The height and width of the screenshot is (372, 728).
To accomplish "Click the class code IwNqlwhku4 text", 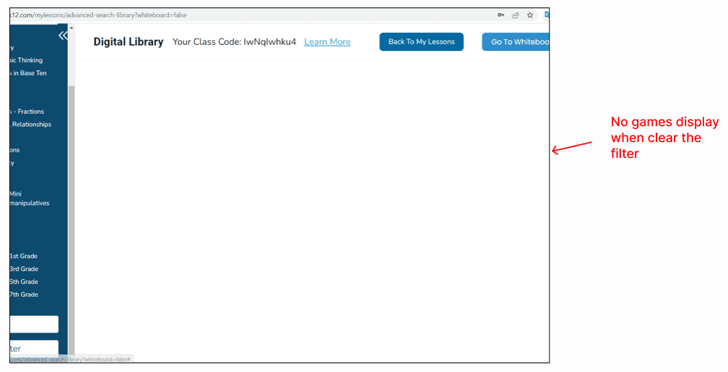I will coord(270,42).
